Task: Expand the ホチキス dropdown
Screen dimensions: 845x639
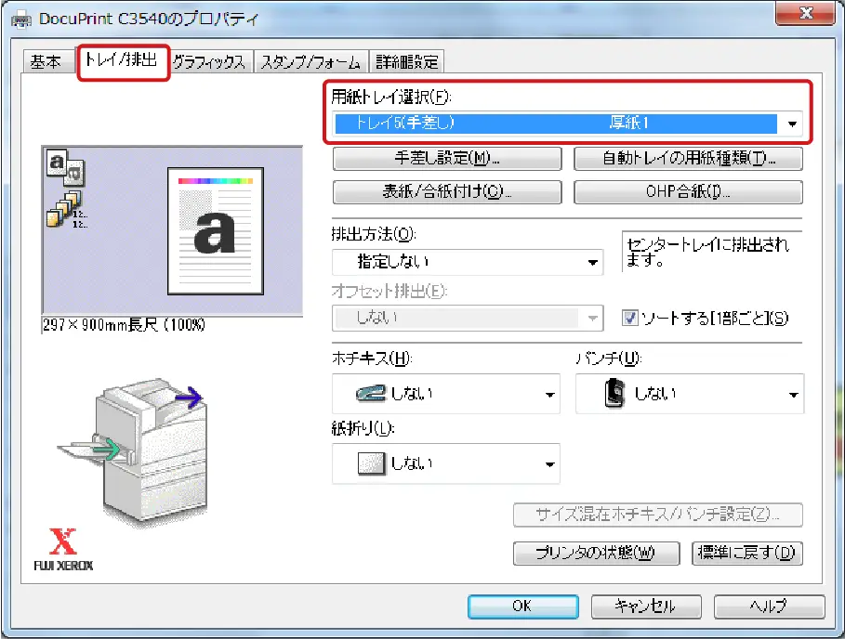Action: point(445,394)
